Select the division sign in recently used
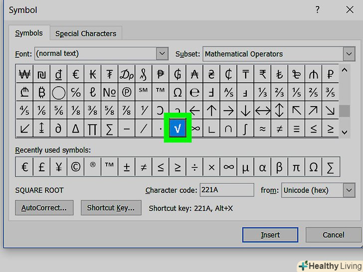 (194, 167)
